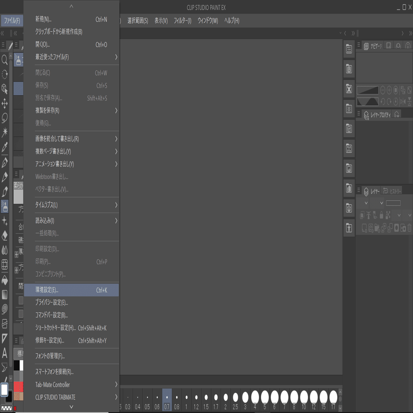Open the ウィンドウ(W) menu
Viewport: 413px width, 413px height.
click(208, 21)
